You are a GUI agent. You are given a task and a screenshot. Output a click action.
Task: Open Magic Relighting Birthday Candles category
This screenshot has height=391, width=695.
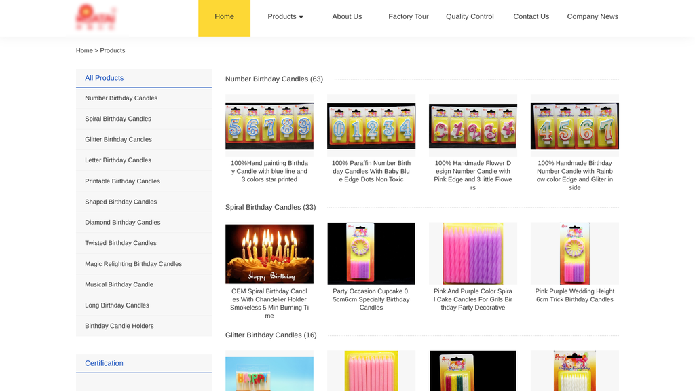click(134, 264)
